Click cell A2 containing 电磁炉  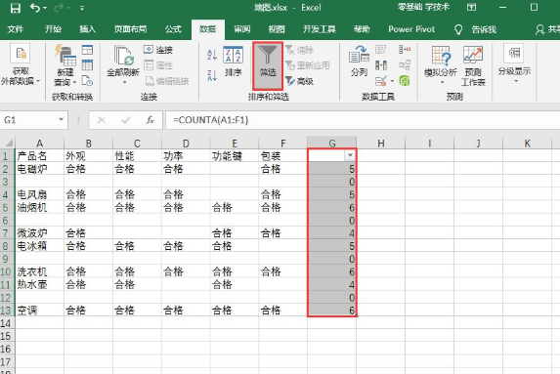pyautogui.click(x=39, y=168)
